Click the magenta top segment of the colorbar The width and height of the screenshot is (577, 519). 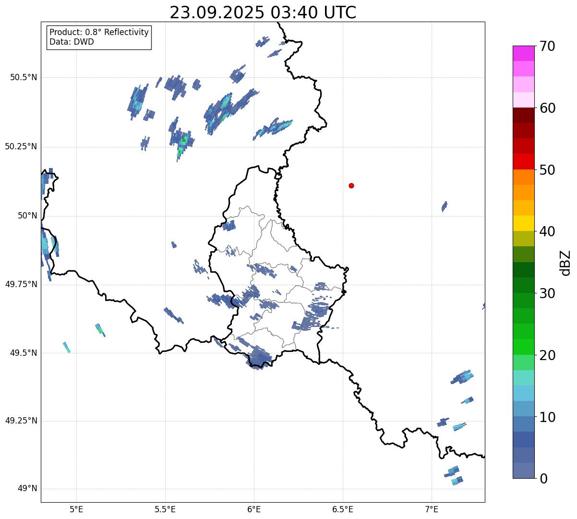pyautogui.click(x=523, y=53)
